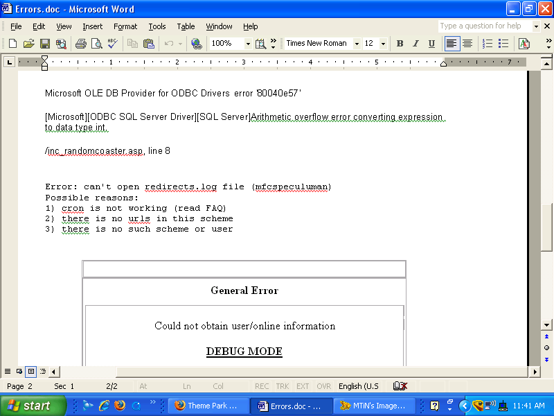Create a new blank document

coord(12,44)
